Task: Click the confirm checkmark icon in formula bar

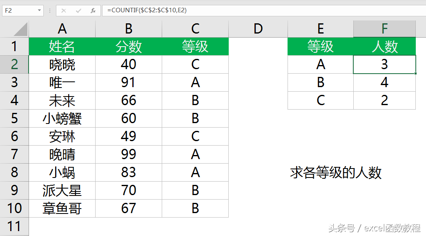Action: [78, 11]
